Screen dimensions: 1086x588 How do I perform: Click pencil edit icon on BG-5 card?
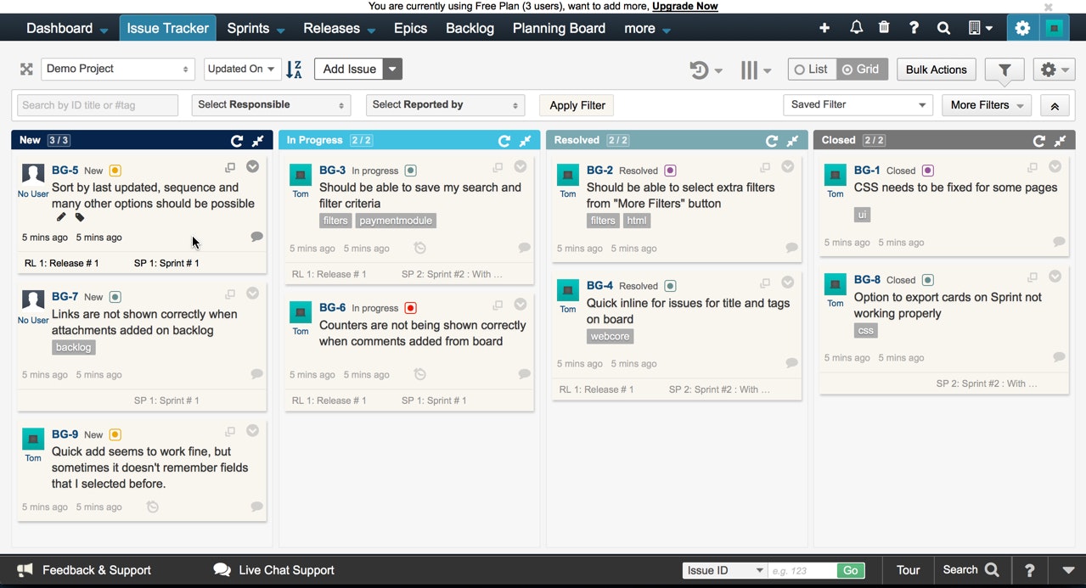61,218
